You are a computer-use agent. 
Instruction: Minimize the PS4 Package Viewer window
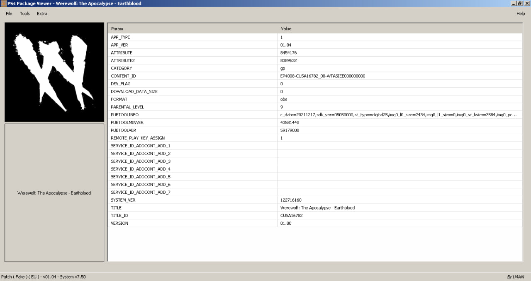(514, 3)
